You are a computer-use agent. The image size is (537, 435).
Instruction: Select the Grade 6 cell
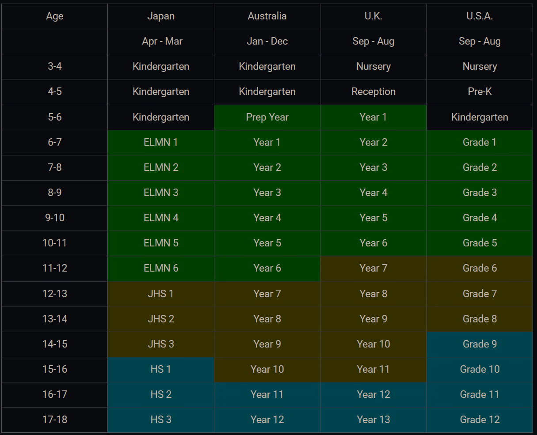coord(480,269)
